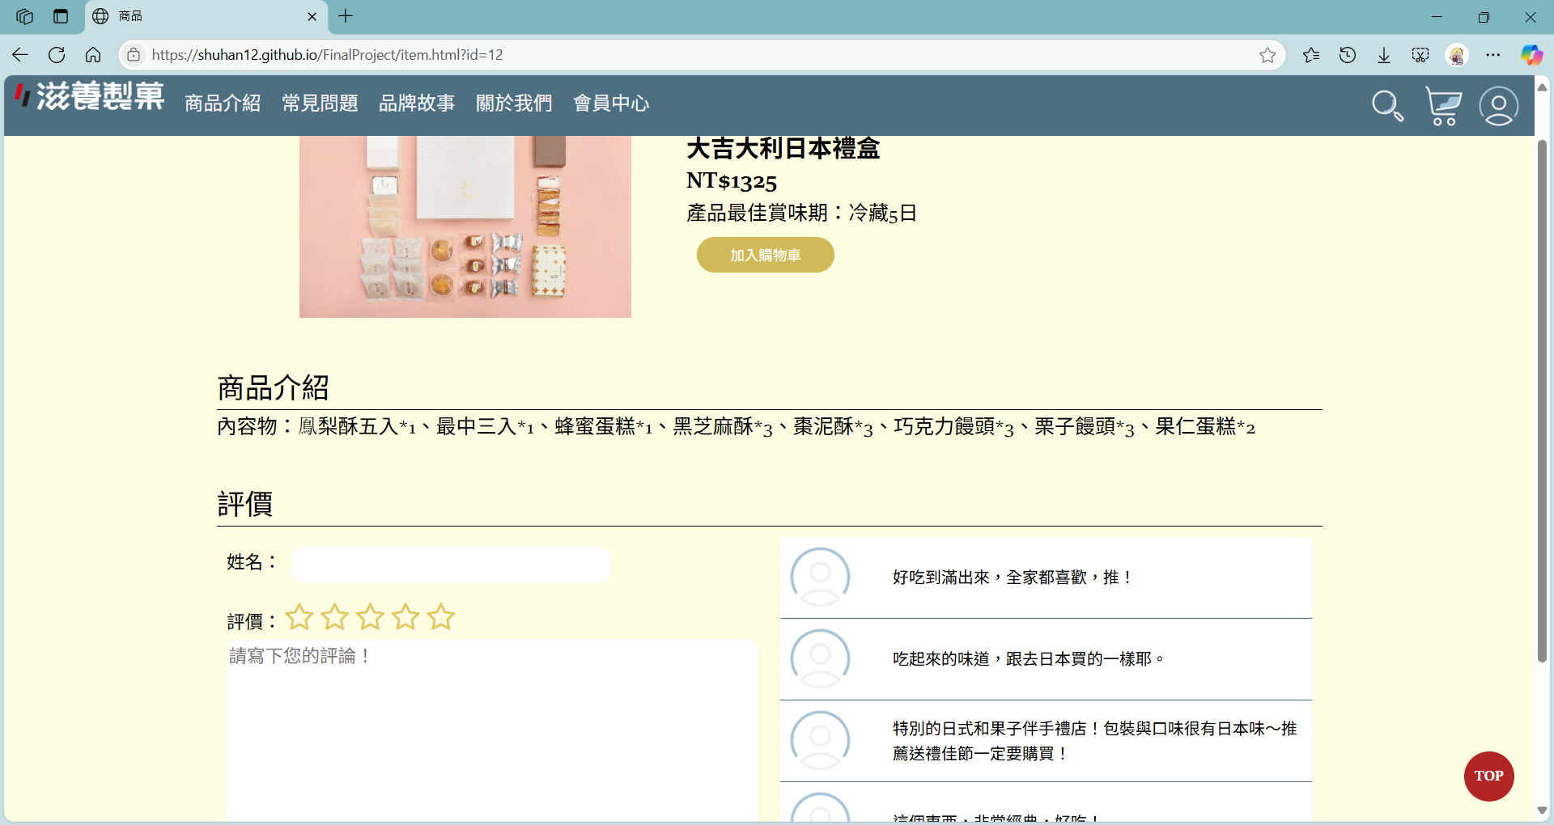Click the 加入購物車 button
Viewport: 1554px width, 825px height.
[x=765, y=255]
